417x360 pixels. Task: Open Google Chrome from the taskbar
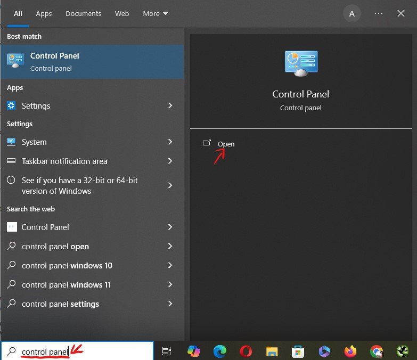pyautogui.click(x=377, y=351)
